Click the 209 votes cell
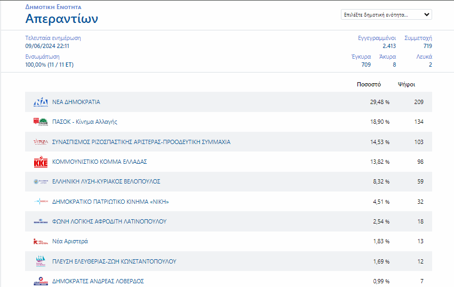 (x=419, y=102)
